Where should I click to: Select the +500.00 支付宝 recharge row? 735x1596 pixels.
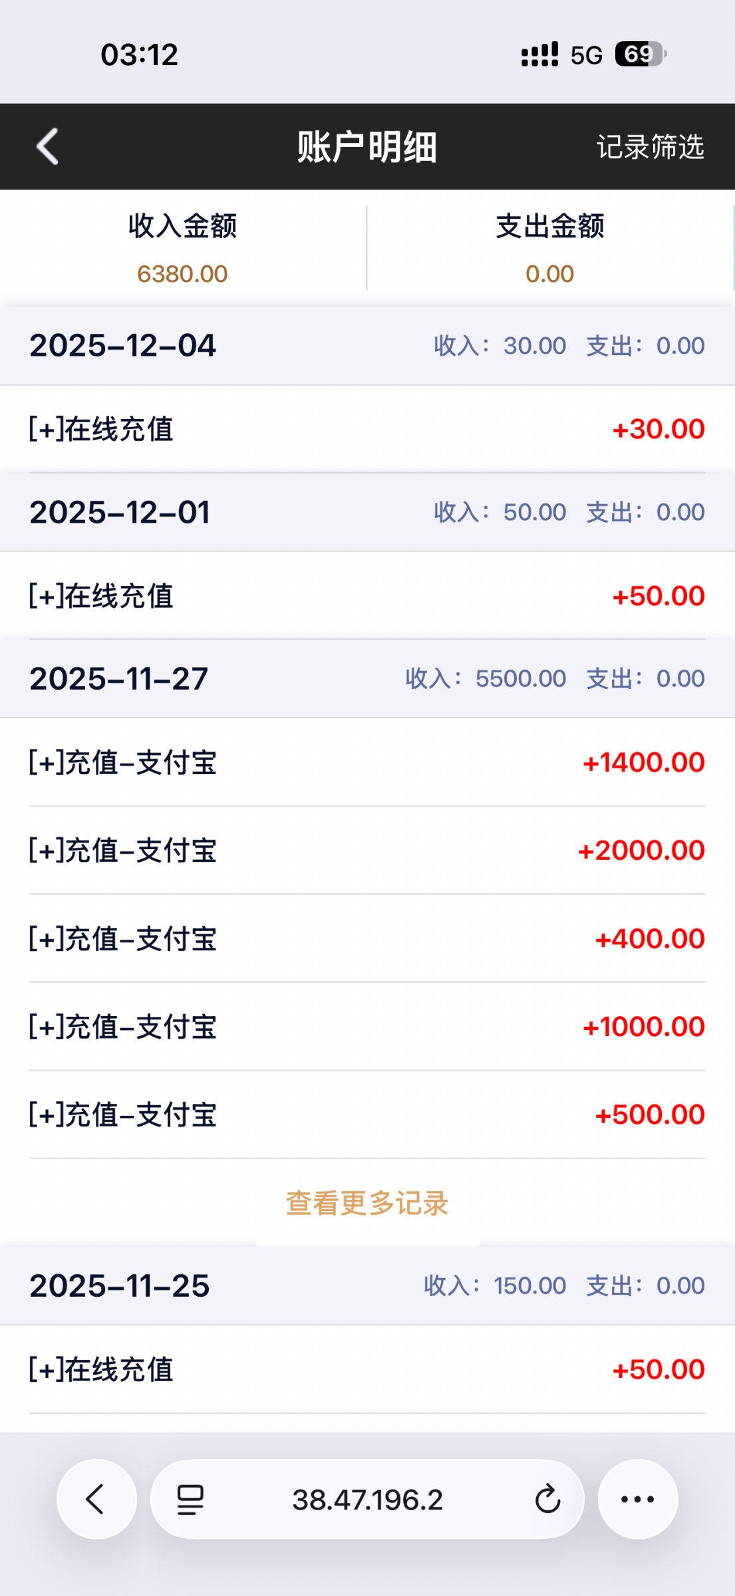(x=367, y=1115)
